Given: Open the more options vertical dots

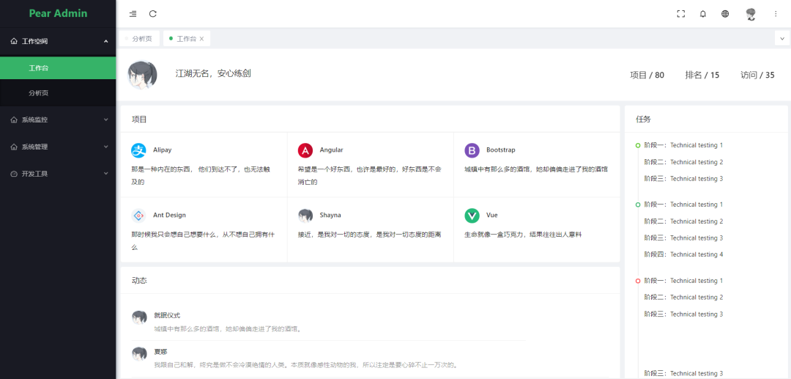Looking at the screenshot, I should (x=776, y=14).
